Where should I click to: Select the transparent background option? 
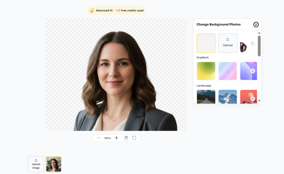(206, 43)
